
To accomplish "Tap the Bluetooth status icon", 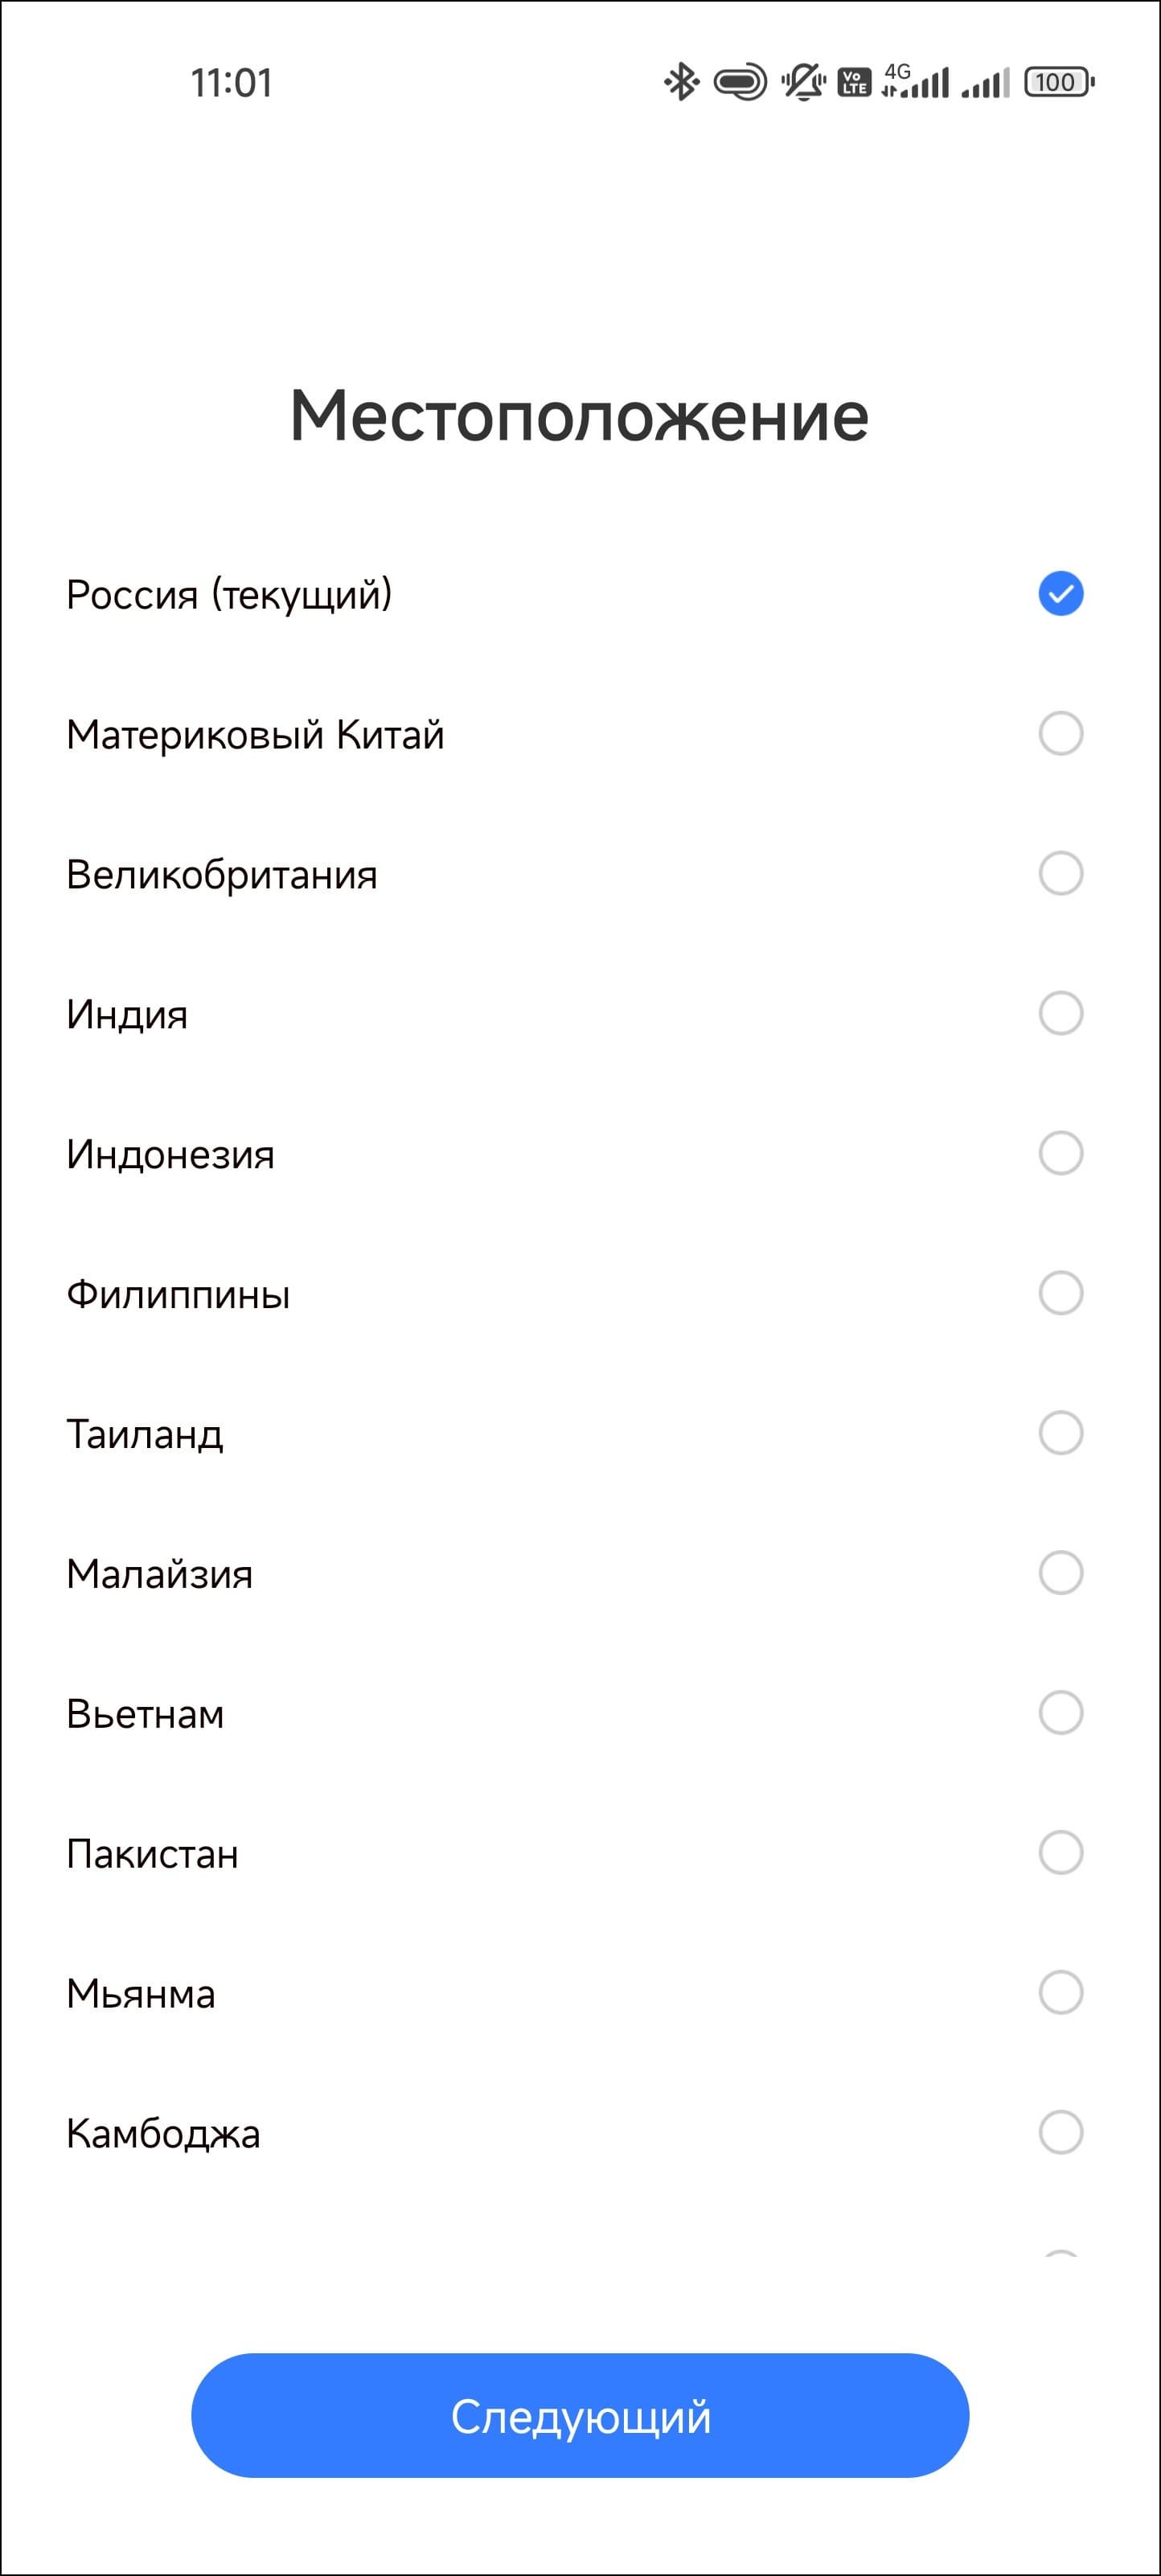I will click(681, 82).
